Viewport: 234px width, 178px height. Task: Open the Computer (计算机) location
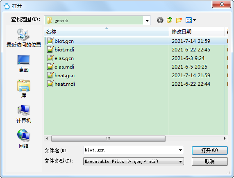coord(24,114)
